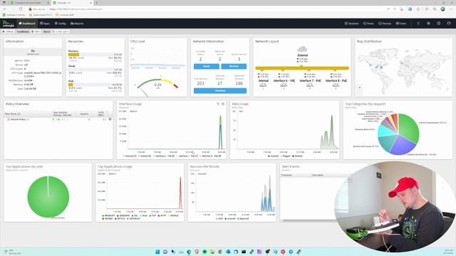
Task: Open the Dashboard tab in top navigation
Action: coord(27,23)
